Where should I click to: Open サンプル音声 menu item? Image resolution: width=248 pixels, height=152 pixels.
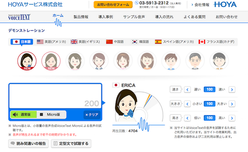pyautogui.click(x=134, y=17)
